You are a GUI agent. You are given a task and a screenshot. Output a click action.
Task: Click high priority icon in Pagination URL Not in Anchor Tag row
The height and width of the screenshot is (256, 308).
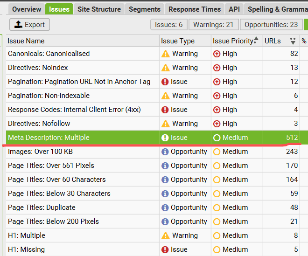(217, 82)
